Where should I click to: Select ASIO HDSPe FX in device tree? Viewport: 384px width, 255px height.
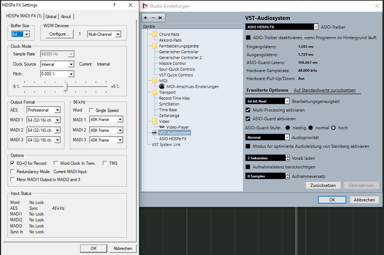[173, 139]
